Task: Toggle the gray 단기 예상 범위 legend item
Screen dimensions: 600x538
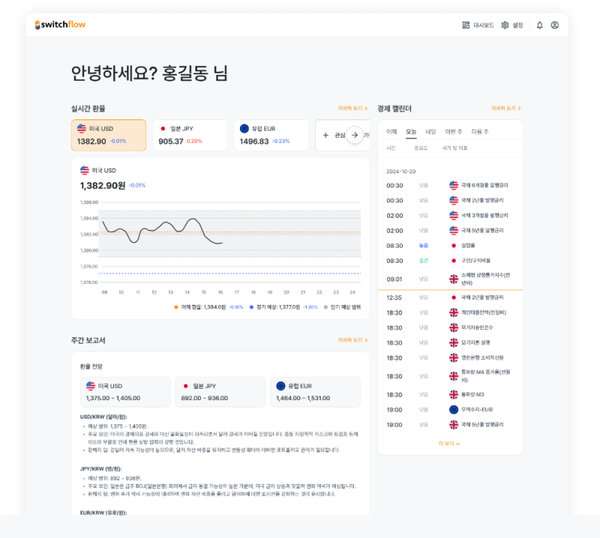Action: [x=342, y=307]
